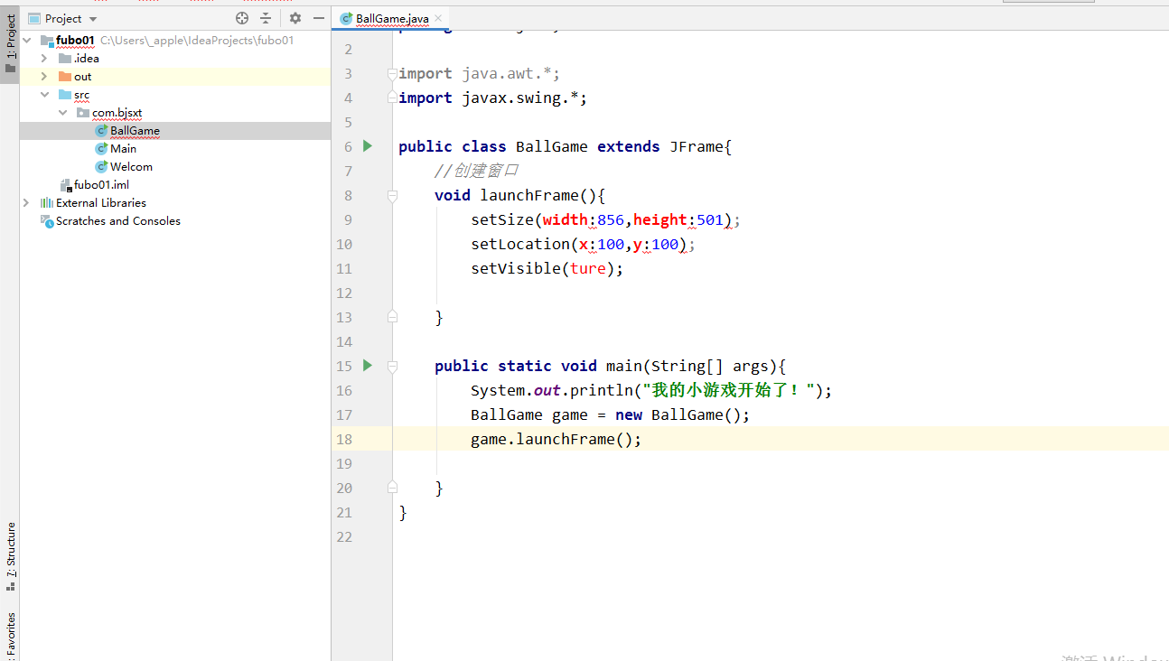
Task: Click the BallGame.java tab file icon
Action: click(347, 18)
